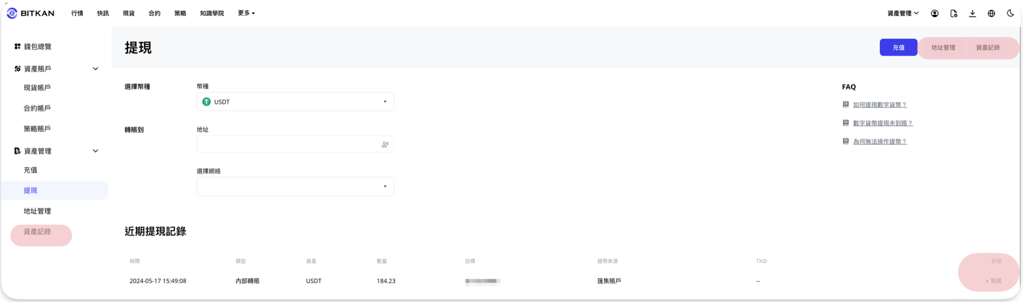Go to 現貨 in top navigation
This screenshot has height=302, width=1023.
[129, 13]
